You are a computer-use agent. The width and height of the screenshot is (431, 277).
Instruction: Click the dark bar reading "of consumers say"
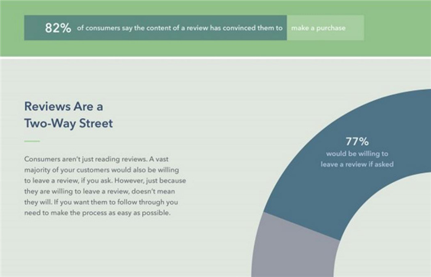[x=180, y=28]
